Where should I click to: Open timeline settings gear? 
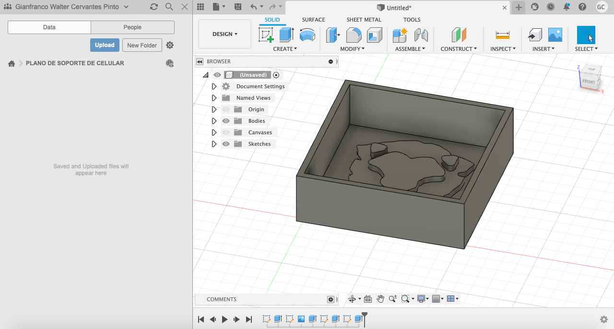tap(604, 319)
